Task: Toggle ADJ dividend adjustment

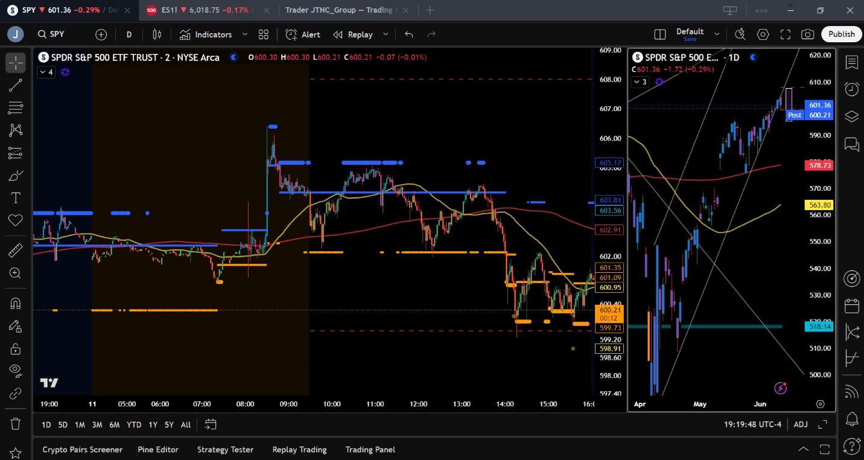Action: point(801,425)
